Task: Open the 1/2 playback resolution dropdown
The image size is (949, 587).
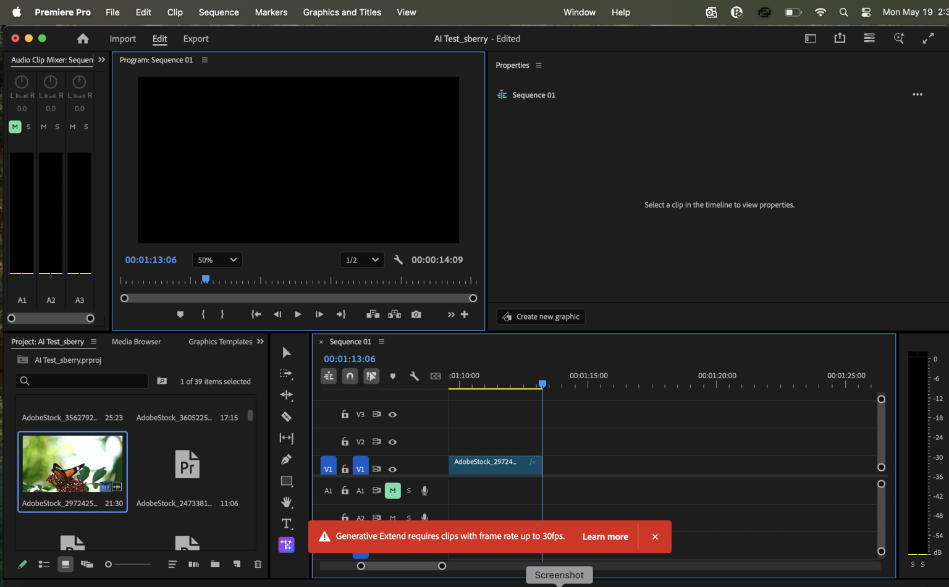Action: click(361, 260)
